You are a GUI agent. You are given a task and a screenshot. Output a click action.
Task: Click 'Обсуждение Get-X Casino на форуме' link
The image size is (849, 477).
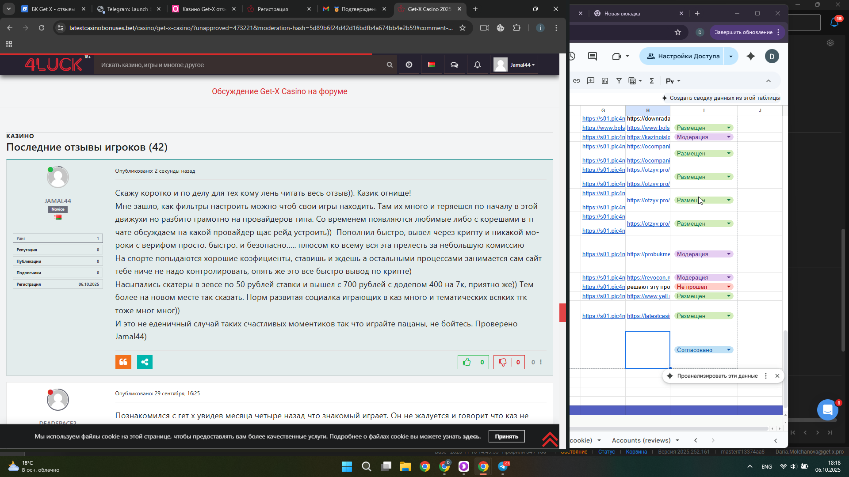[x=279, y=91]
